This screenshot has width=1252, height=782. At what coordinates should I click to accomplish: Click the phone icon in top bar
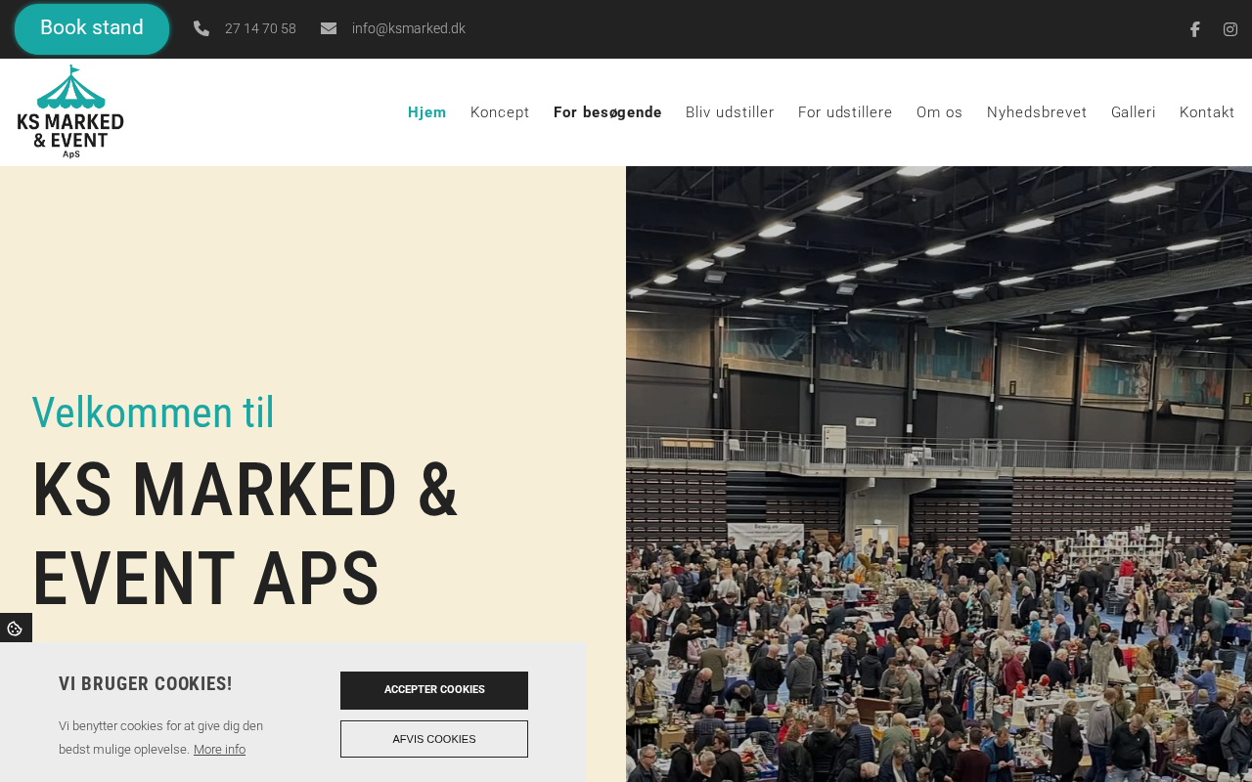(x=201, y=28)
